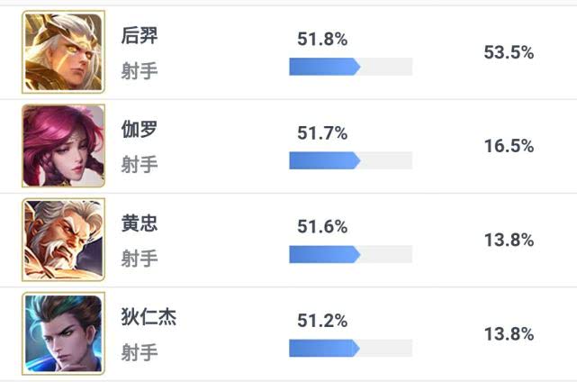Click 后羿's 53.5% pick rate
This screenshot has height=382, width=577.
click(509, 52)
